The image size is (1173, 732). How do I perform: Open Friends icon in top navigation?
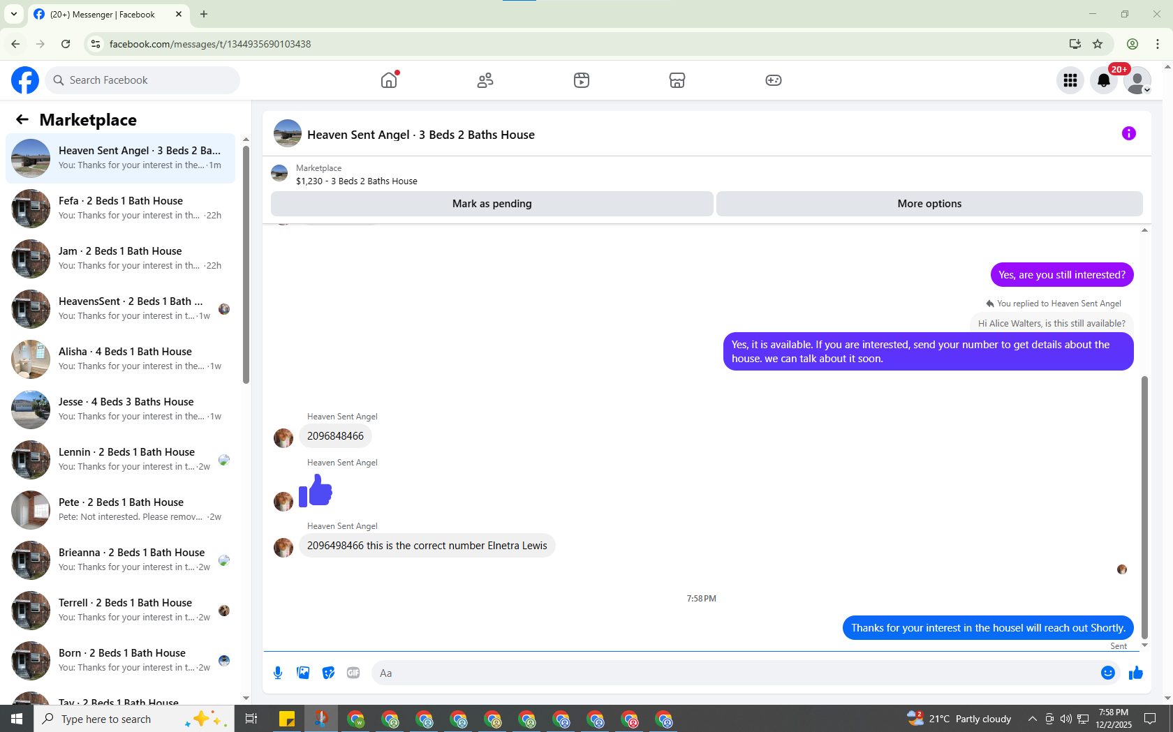click(x=485, y=80)
